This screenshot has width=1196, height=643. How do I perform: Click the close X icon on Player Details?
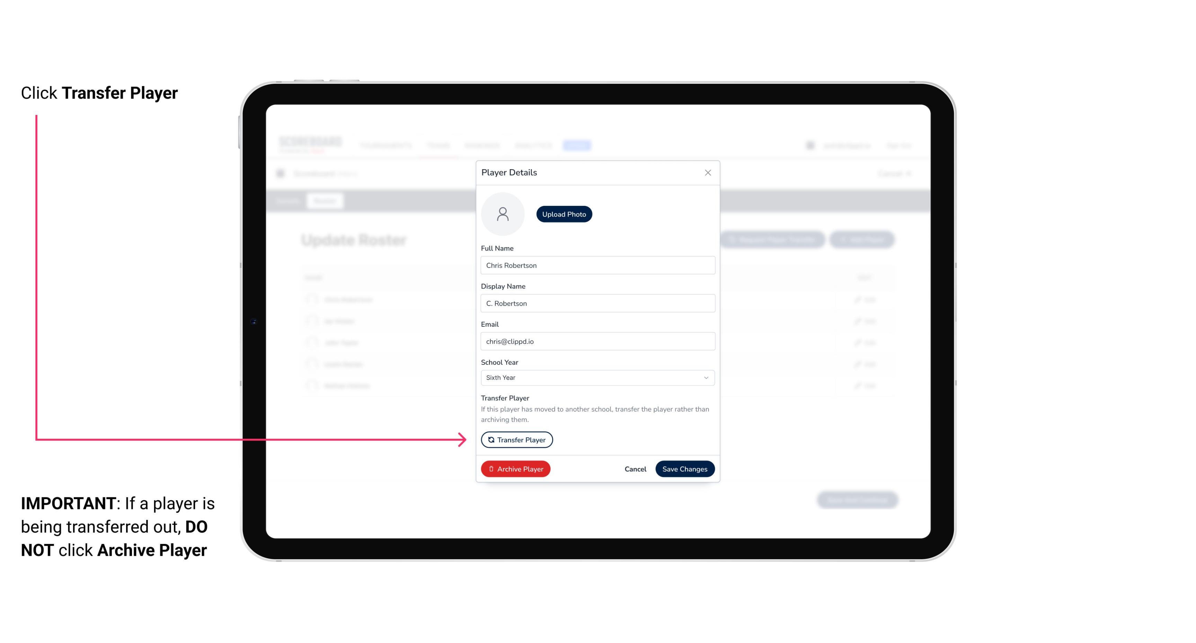point(708,173)
